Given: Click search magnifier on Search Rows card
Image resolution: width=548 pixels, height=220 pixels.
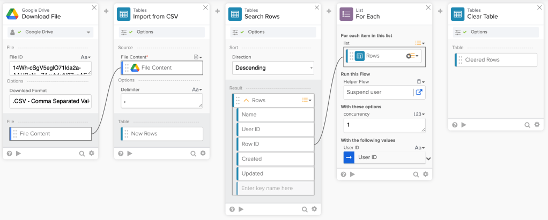Looking at the screenshot, I should pos(305,209).
